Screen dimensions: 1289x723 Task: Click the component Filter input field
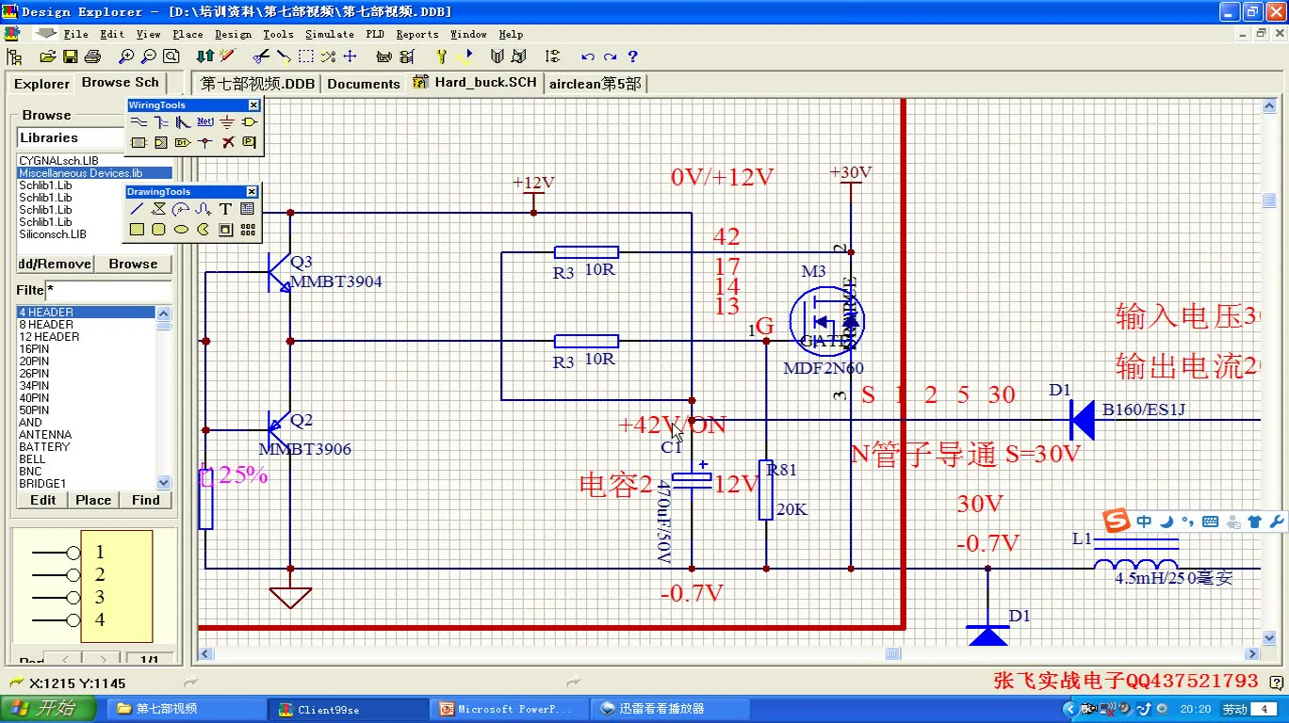point(108,290)
